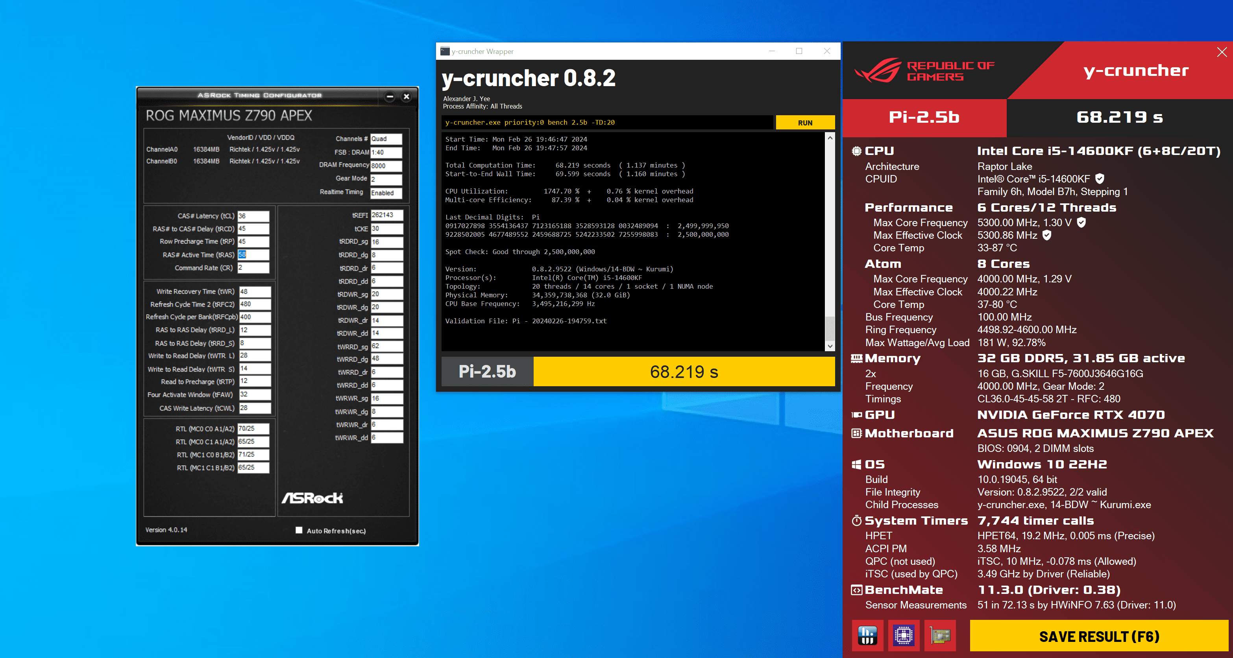
Task: Click the CAS Write Latency (tCWL) field
Action: click(x=255, y=408)
